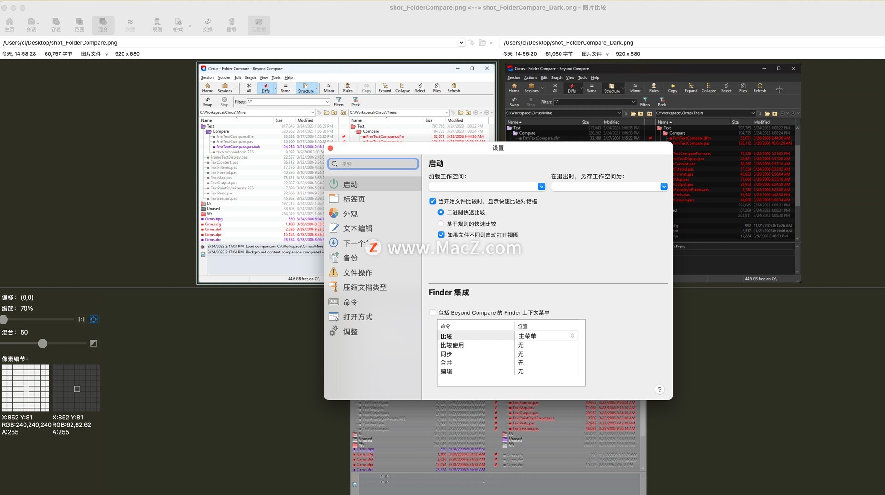Click the 压缩文档类型 archive icon
Screen dimensions: 885x495
tap(334, 287)
